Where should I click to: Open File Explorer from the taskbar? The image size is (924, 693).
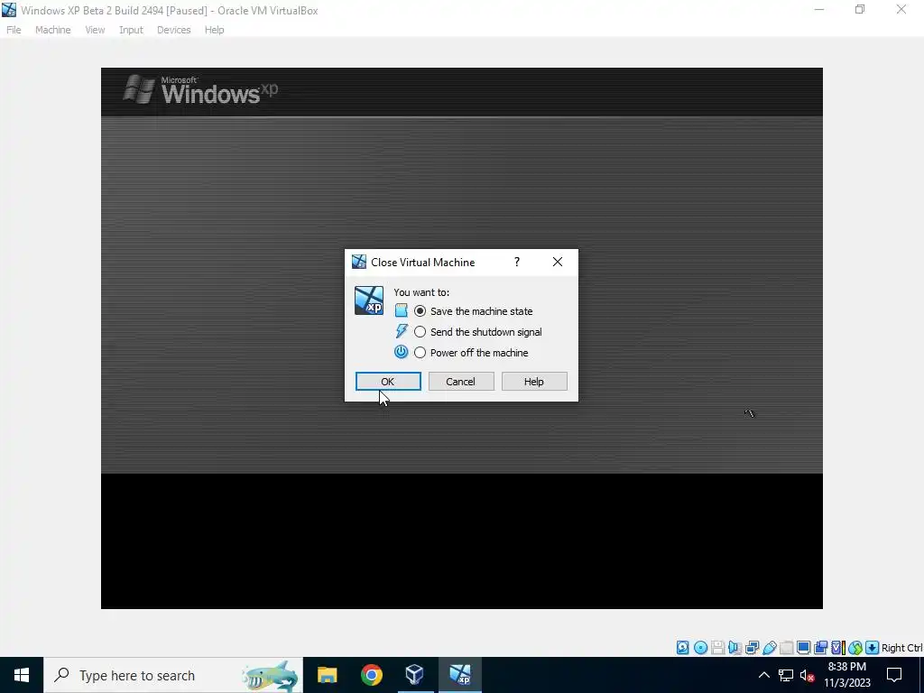pyautogui.click(x=327, y=675)
